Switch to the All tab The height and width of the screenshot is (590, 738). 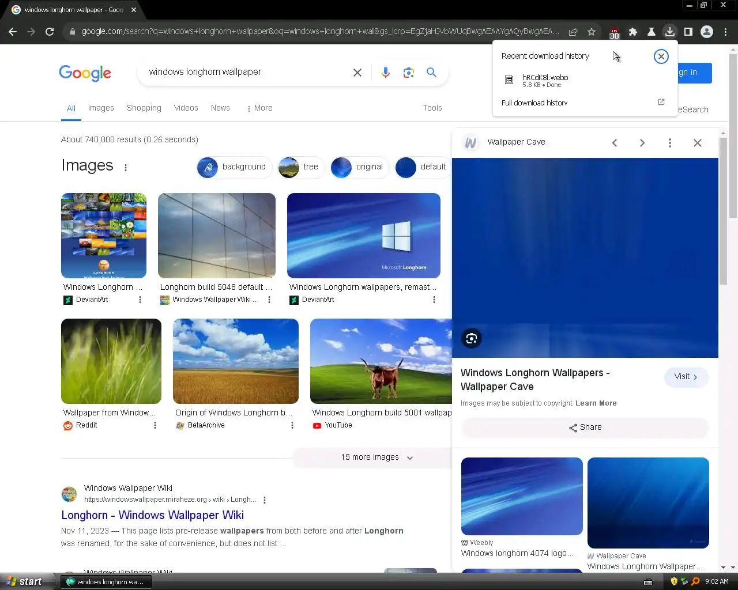(71, 108)
